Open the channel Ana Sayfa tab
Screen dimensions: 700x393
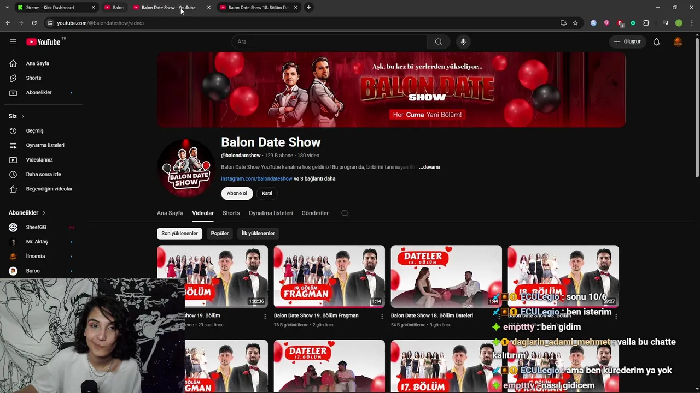(x=170, y=213)
